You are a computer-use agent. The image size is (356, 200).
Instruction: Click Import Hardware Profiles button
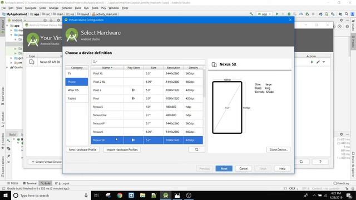pos(122,149)
